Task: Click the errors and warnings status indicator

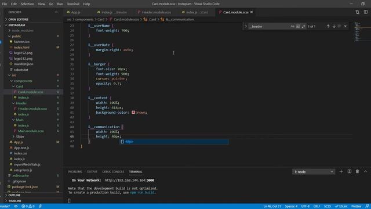Action: coord(28,207)
